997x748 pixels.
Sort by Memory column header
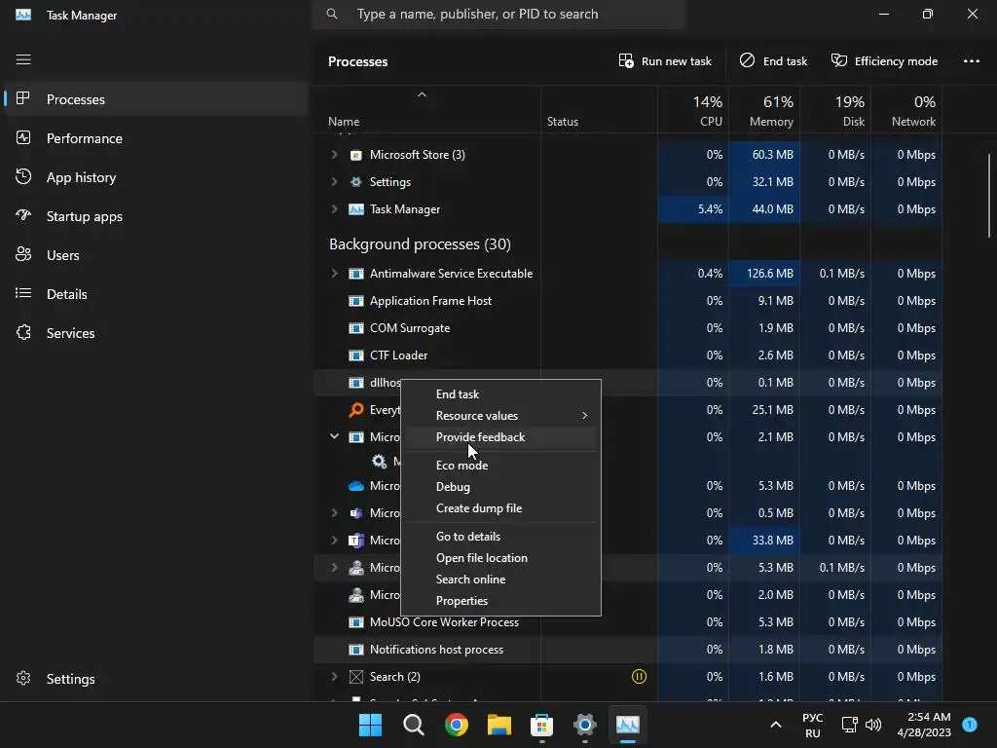pyautogui.click(x=764, y=110)
